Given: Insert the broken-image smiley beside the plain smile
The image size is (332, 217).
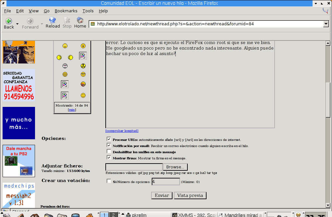Looking at the screenshot, I should tap(65, 96).
